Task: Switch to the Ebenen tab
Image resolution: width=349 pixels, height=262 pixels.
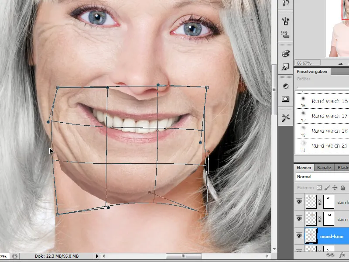Action: click(304, 168)
